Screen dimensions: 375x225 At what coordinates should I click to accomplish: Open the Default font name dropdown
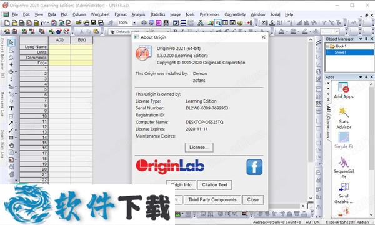[x=129, y=31]
